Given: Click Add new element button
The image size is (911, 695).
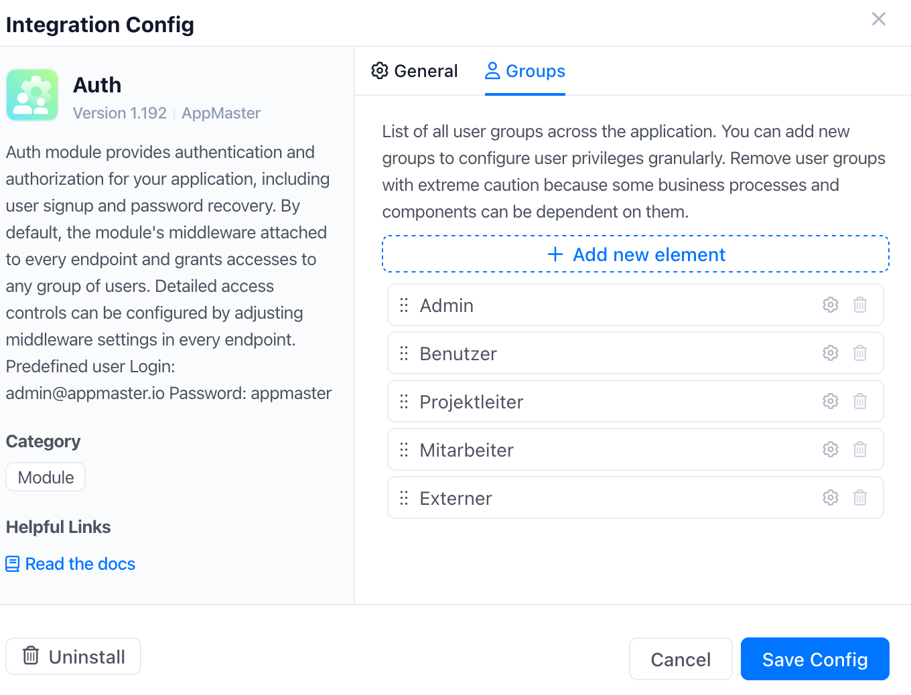Looking at the screenshot, I should click(x=636, y=254).
